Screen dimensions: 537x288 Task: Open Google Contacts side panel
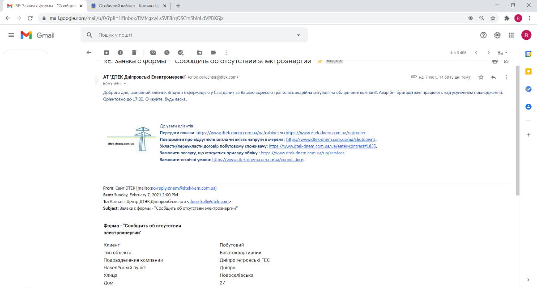(x=528, y=106)
